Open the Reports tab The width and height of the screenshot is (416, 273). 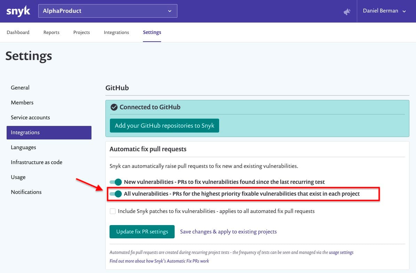(51, 32)
